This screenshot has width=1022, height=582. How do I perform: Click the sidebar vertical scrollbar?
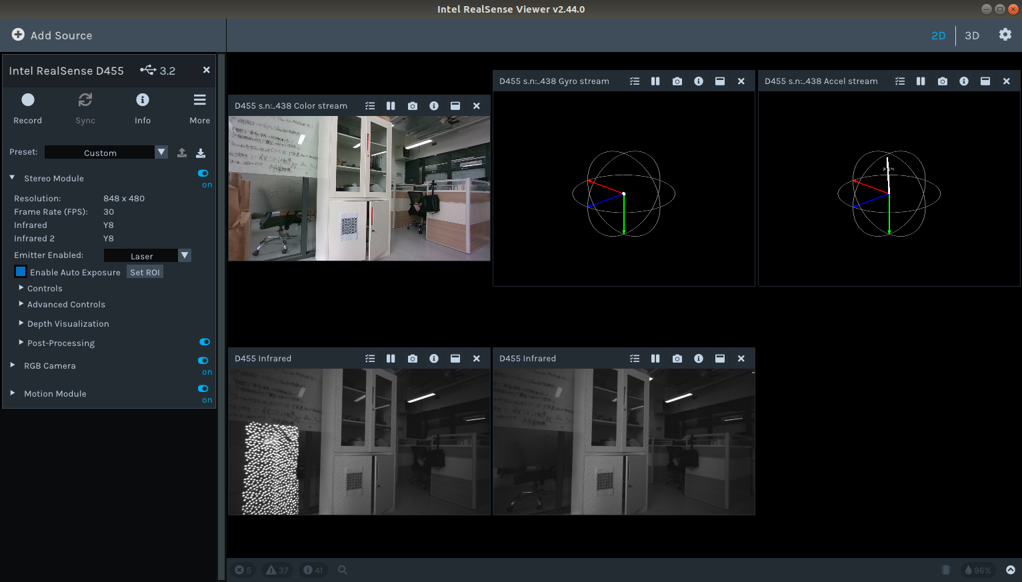[x=221, y=317]
